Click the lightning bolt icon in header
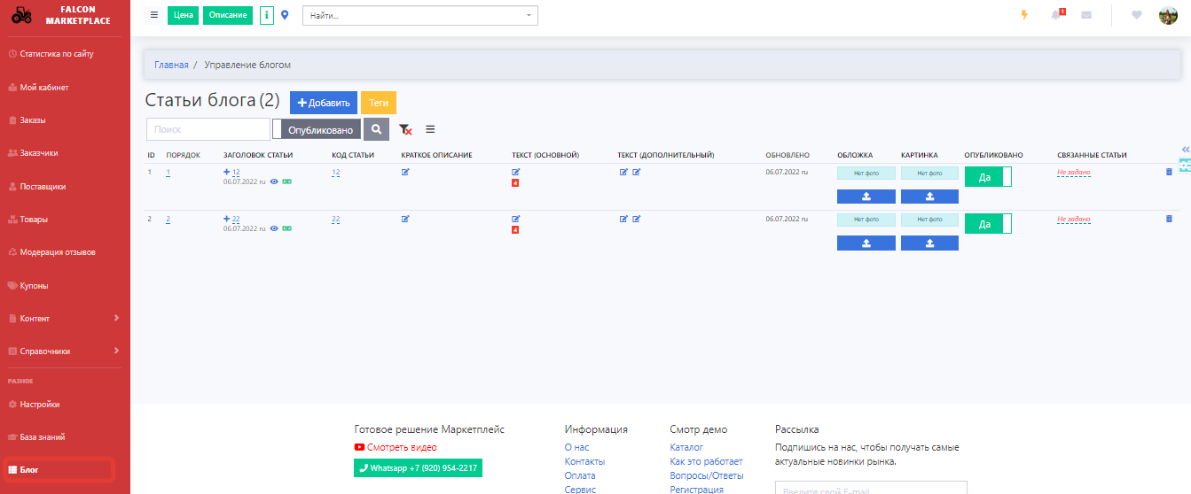 (1024, 15)
